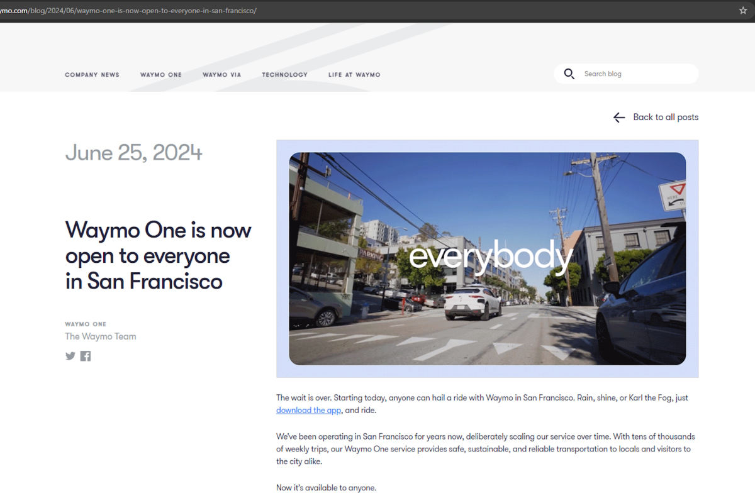Click the search magnifying glass icon
755x503 pixels.
click(x=569, y=74)
